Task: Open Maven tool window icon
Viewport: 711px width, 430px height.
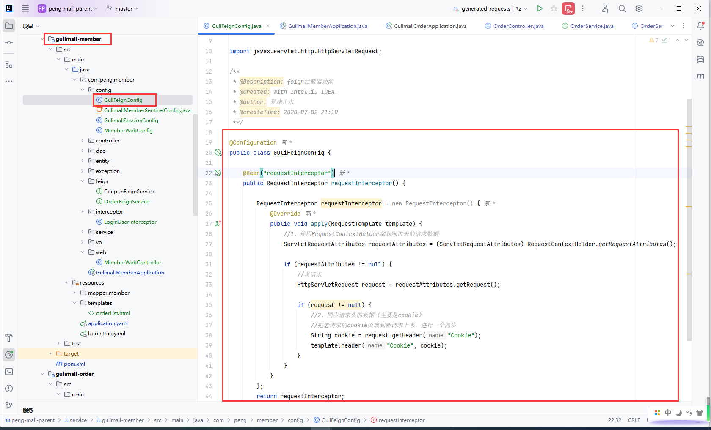Action: tap(700, 77)
